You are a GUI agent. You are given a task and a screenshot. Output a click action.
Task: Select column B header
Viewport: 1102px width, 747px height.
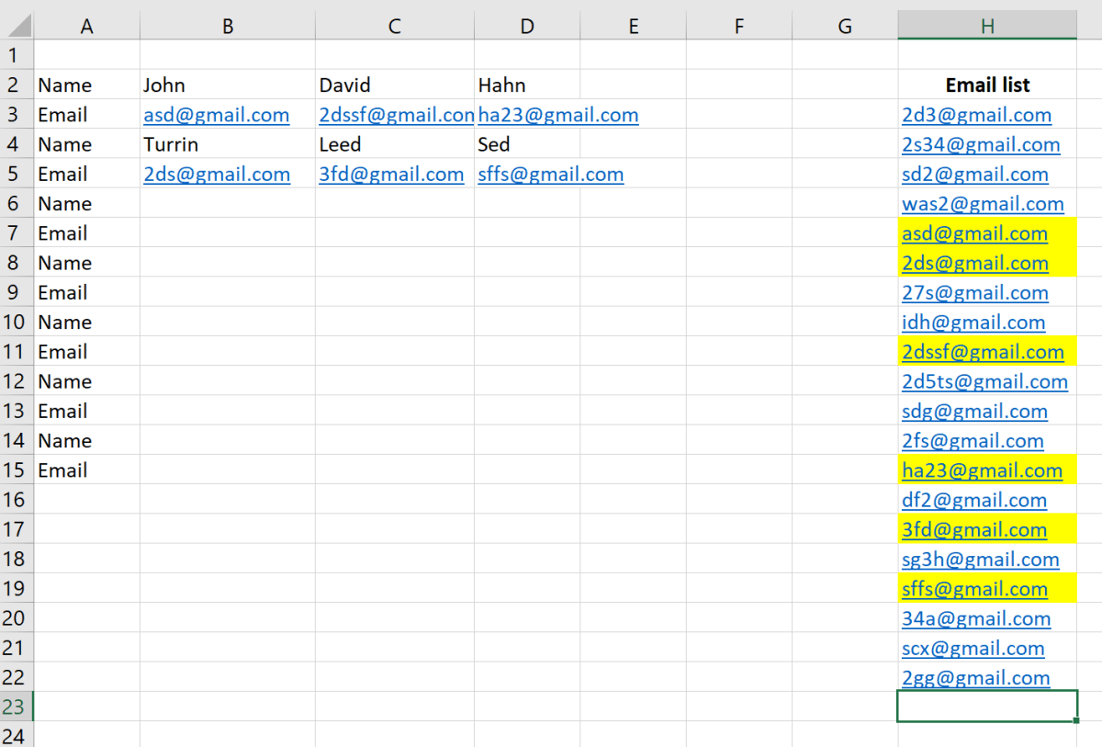[228, 26]
